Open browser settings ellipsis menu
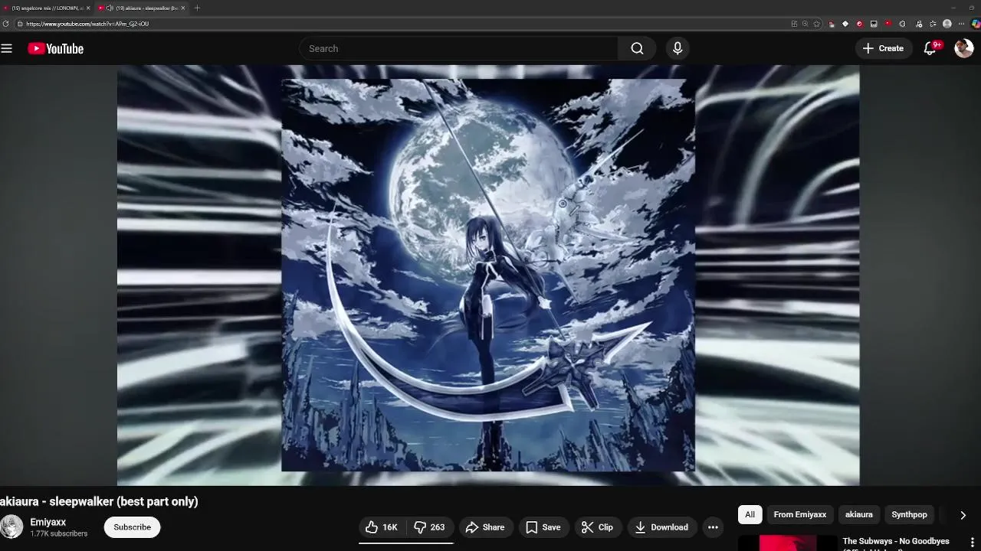This screenshot has width=981, height=551. [x=961, y=24]
